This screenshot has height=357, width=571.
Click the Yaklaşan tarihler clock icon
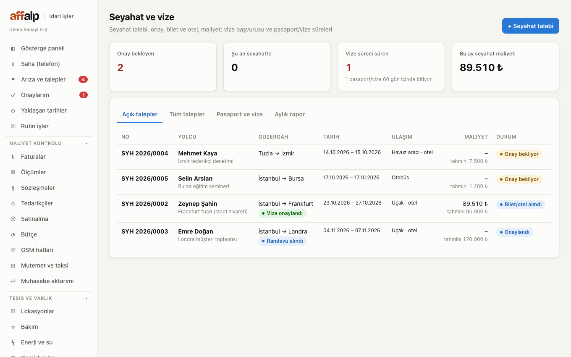pos(13,110)
